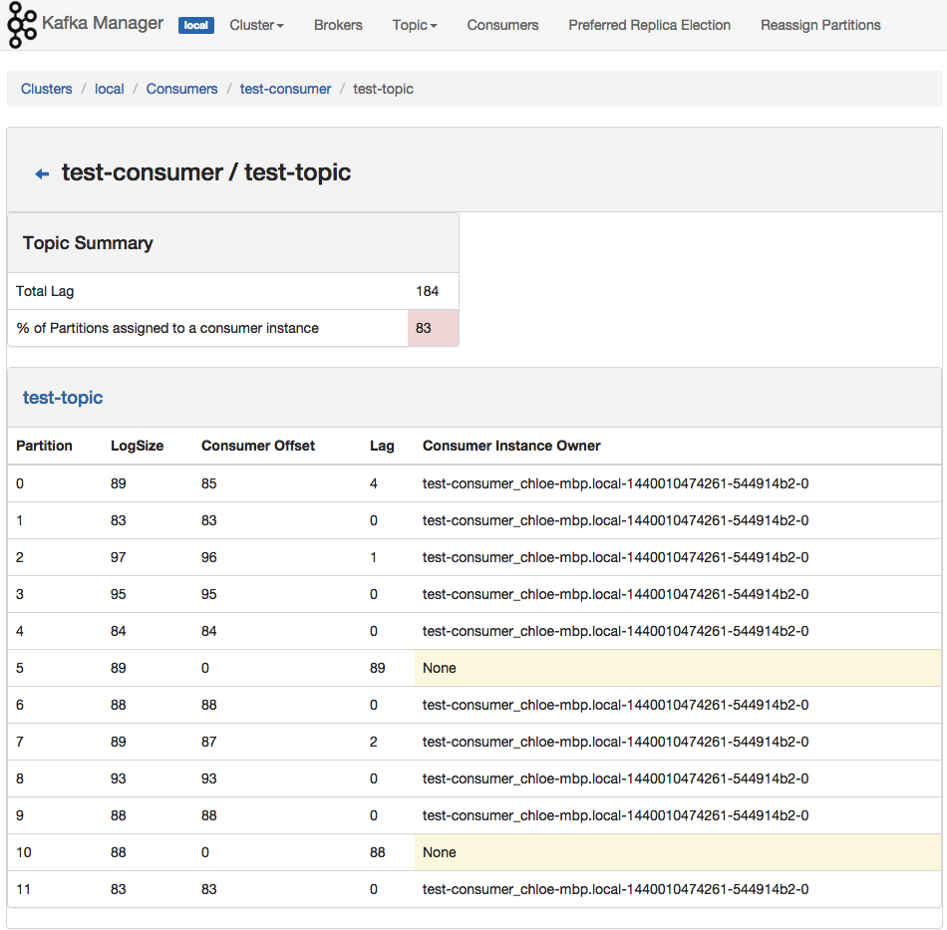
Task: Select Preferred Replica Election in navbar
Action: [649, 25]
